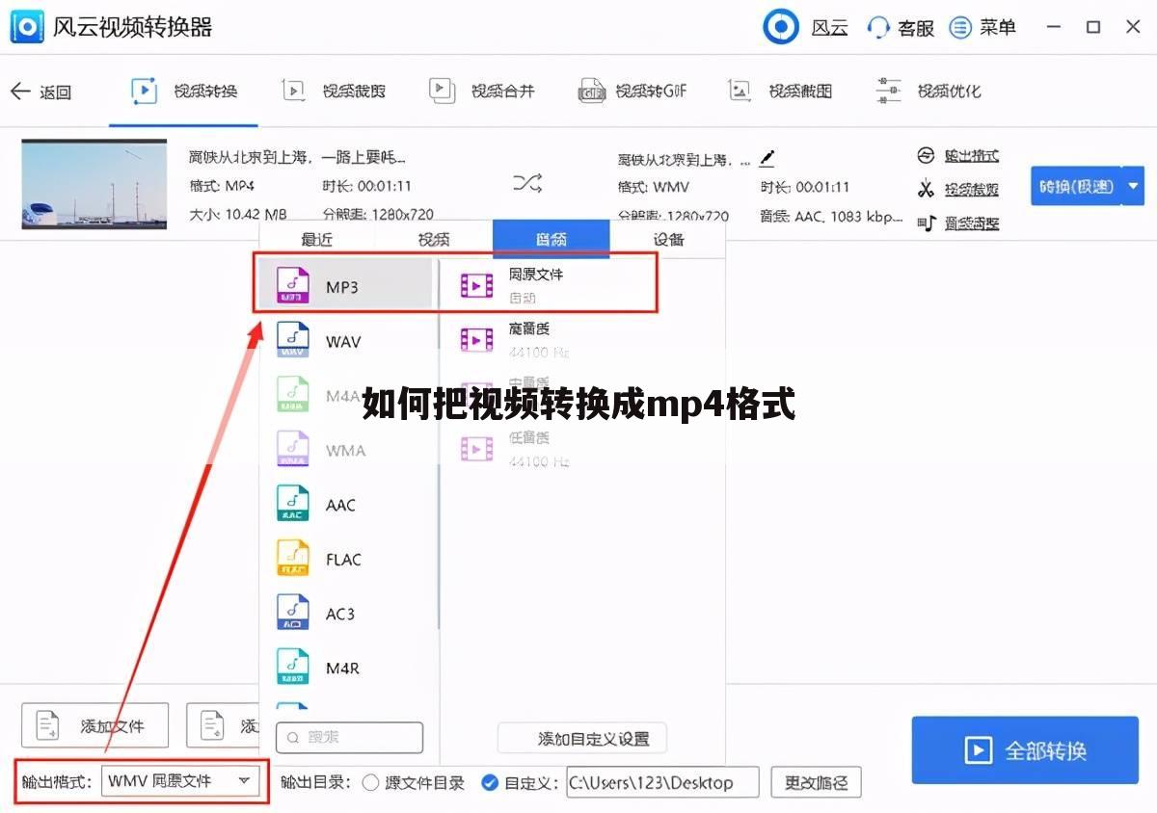Choose AAC format in list
The image size is (1157, 813).
(345, 505)
